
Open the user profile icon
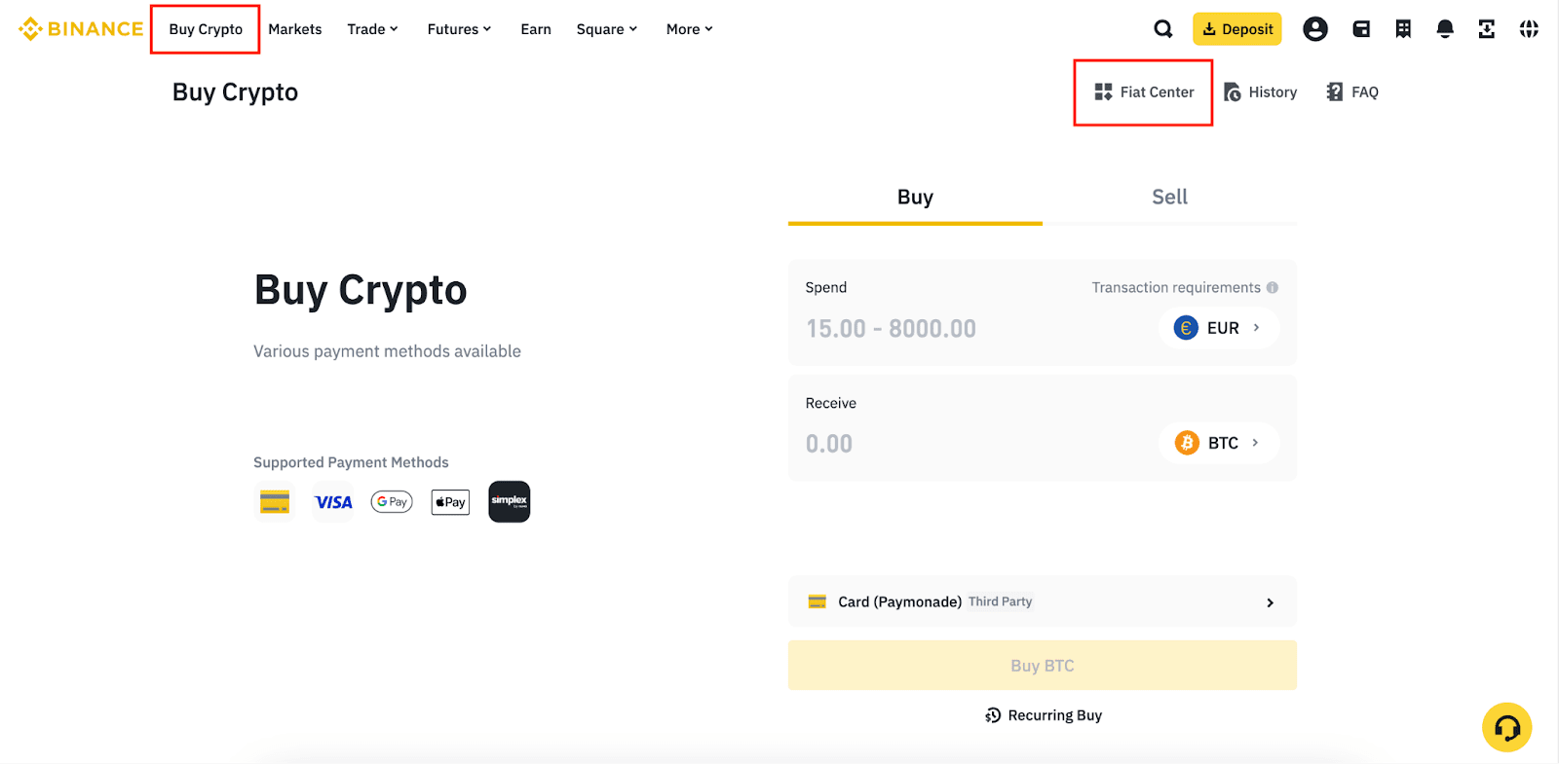[x=1315, y=29]
